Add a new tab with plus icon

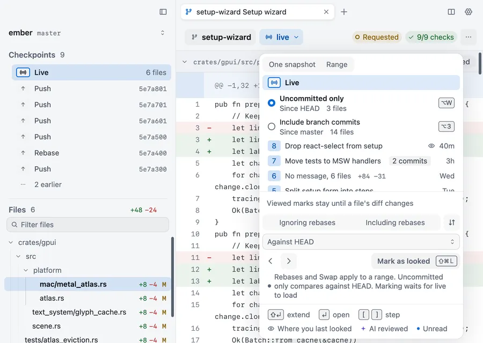coord(344,12)
